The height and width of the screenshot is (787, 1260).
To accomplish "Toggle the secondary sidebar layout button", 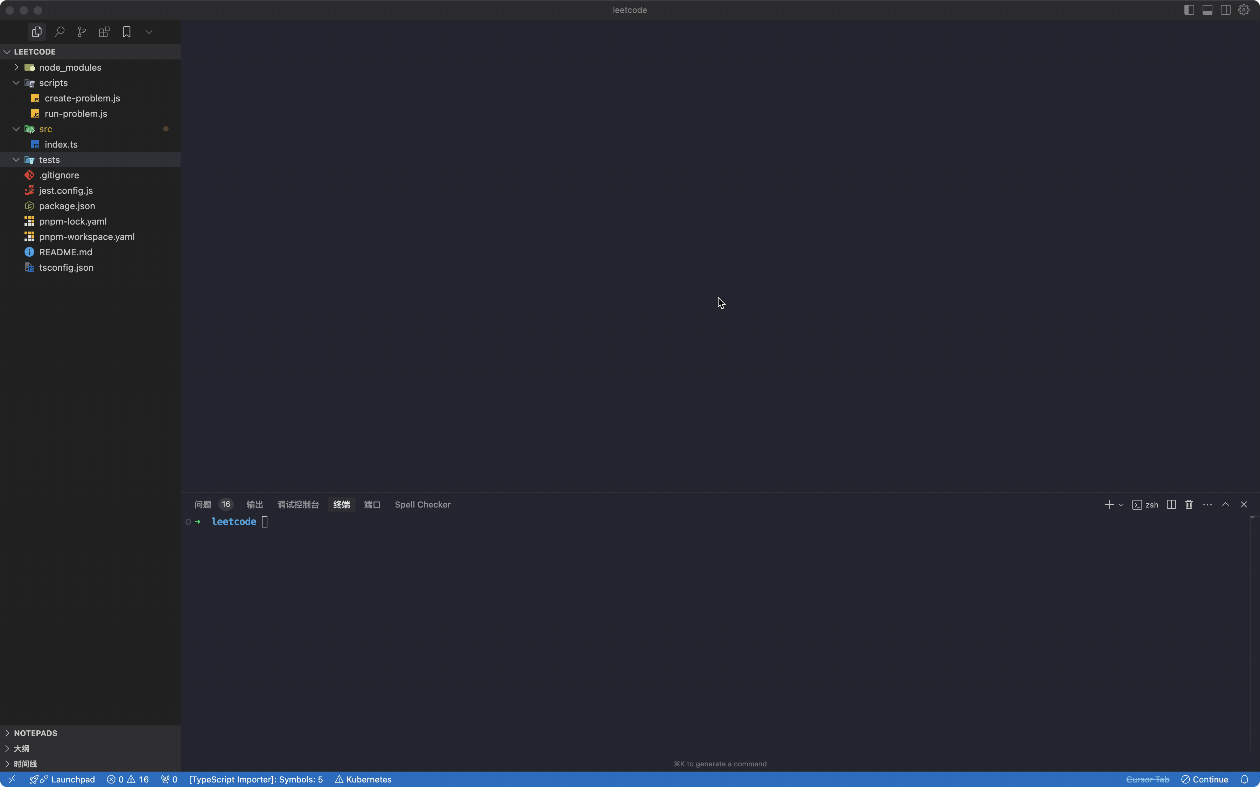I will pyautogui.click(x=1226, y=10).
